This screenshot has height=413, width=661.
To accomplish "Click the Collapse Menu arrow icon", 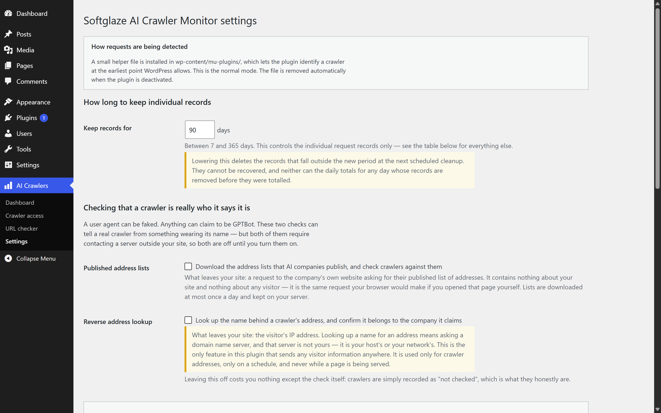I will pos(8,258).
